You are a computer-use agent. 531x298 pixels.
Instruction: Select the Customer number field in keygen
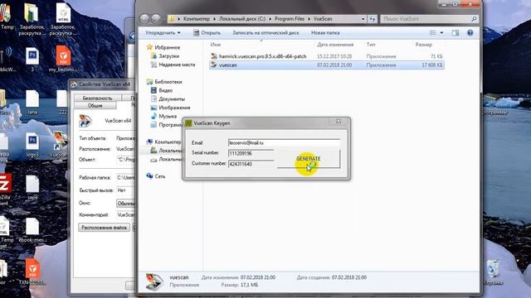[x=251, y=164]
